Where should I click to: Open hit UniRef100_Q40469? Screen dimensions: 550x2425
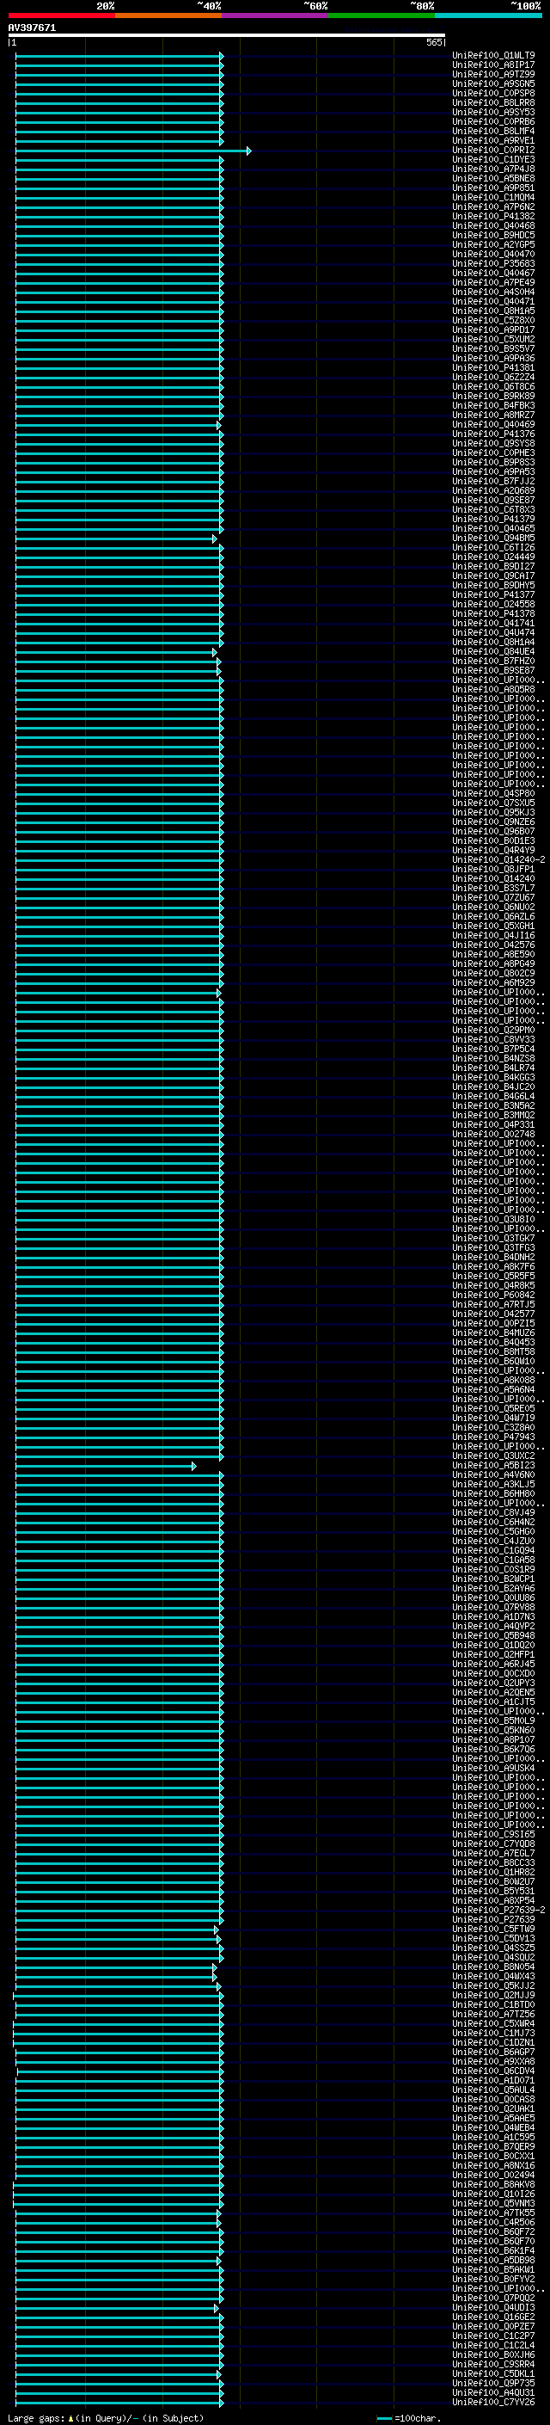point(493,425)
